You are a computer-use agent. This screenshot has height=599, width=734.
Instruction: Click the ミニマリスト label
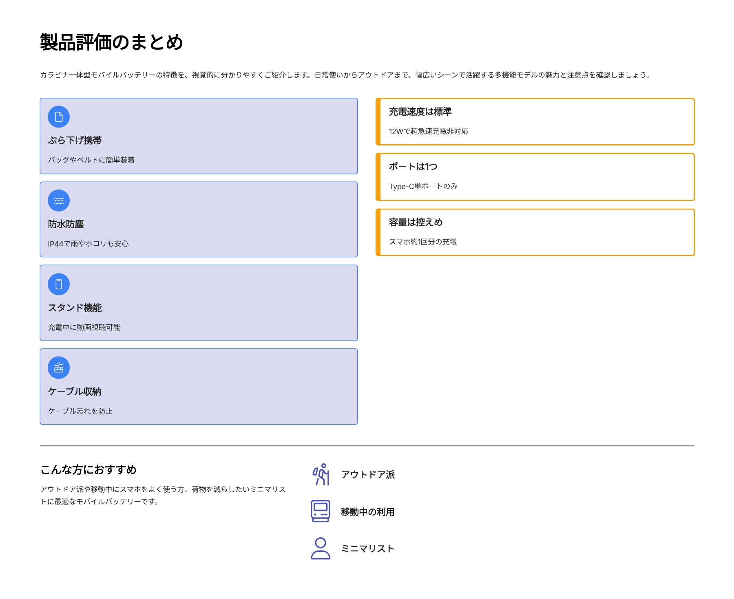(367, 548)
